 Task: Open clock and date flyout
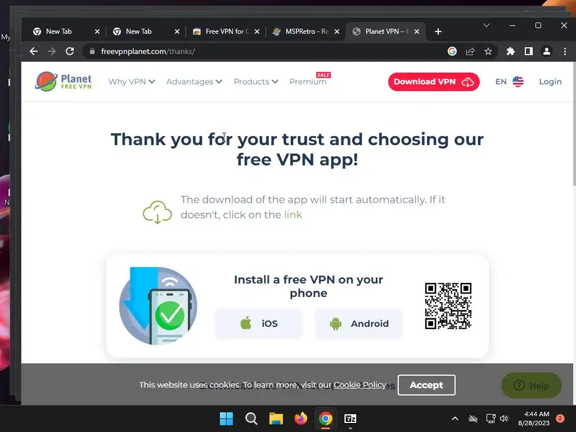tap(534, 418)
